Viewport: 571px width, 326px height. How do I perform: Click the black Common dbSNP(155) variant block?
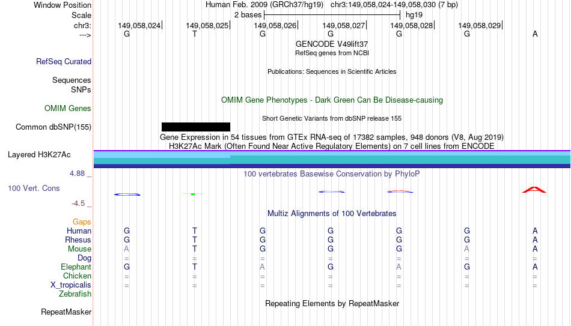point(196,127)
